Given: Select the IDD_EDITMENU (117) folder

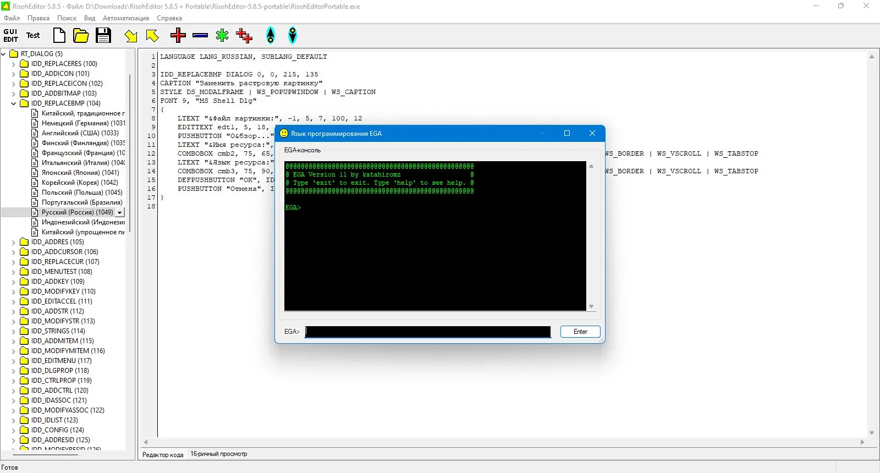Looking at the screenshot, I should [x=61, y=361].
